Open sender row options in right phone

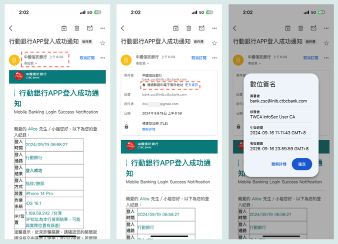tap(326, 58)
